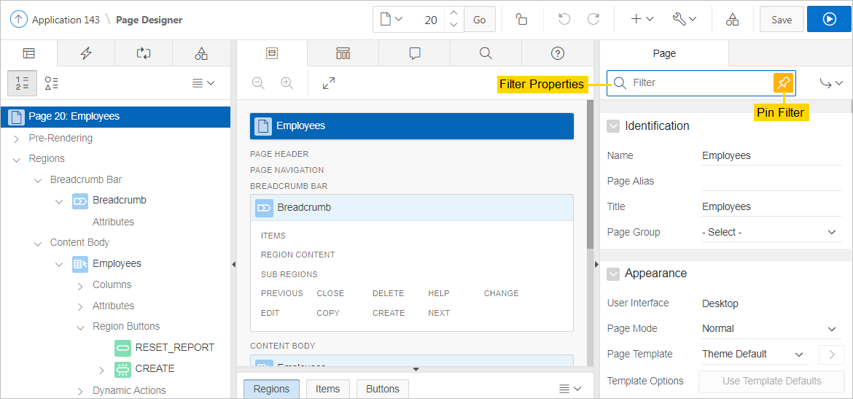
Task: Click the Redo arrow icon
Action: pos(593,20)
